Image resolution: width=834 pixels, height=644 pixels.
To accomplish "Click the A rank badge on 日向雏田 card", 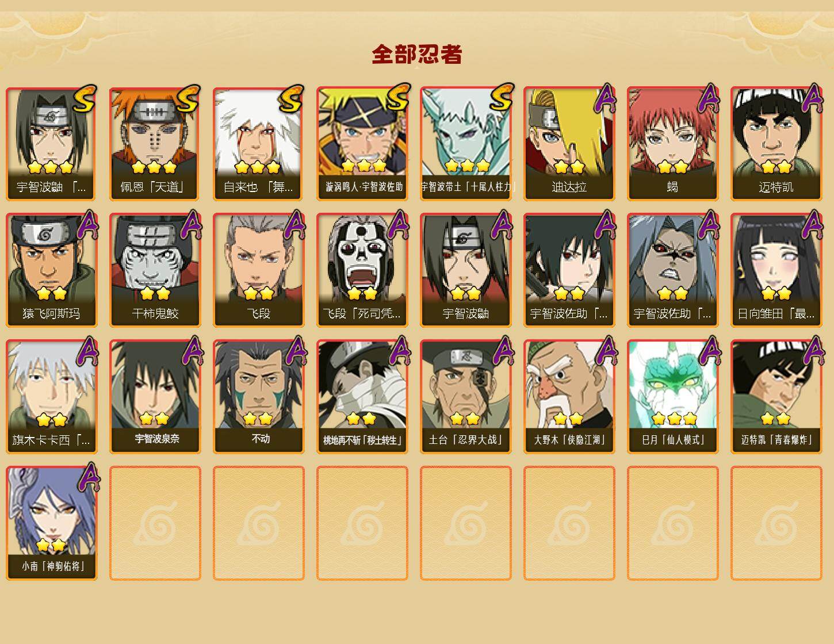I will coord(813,224).
